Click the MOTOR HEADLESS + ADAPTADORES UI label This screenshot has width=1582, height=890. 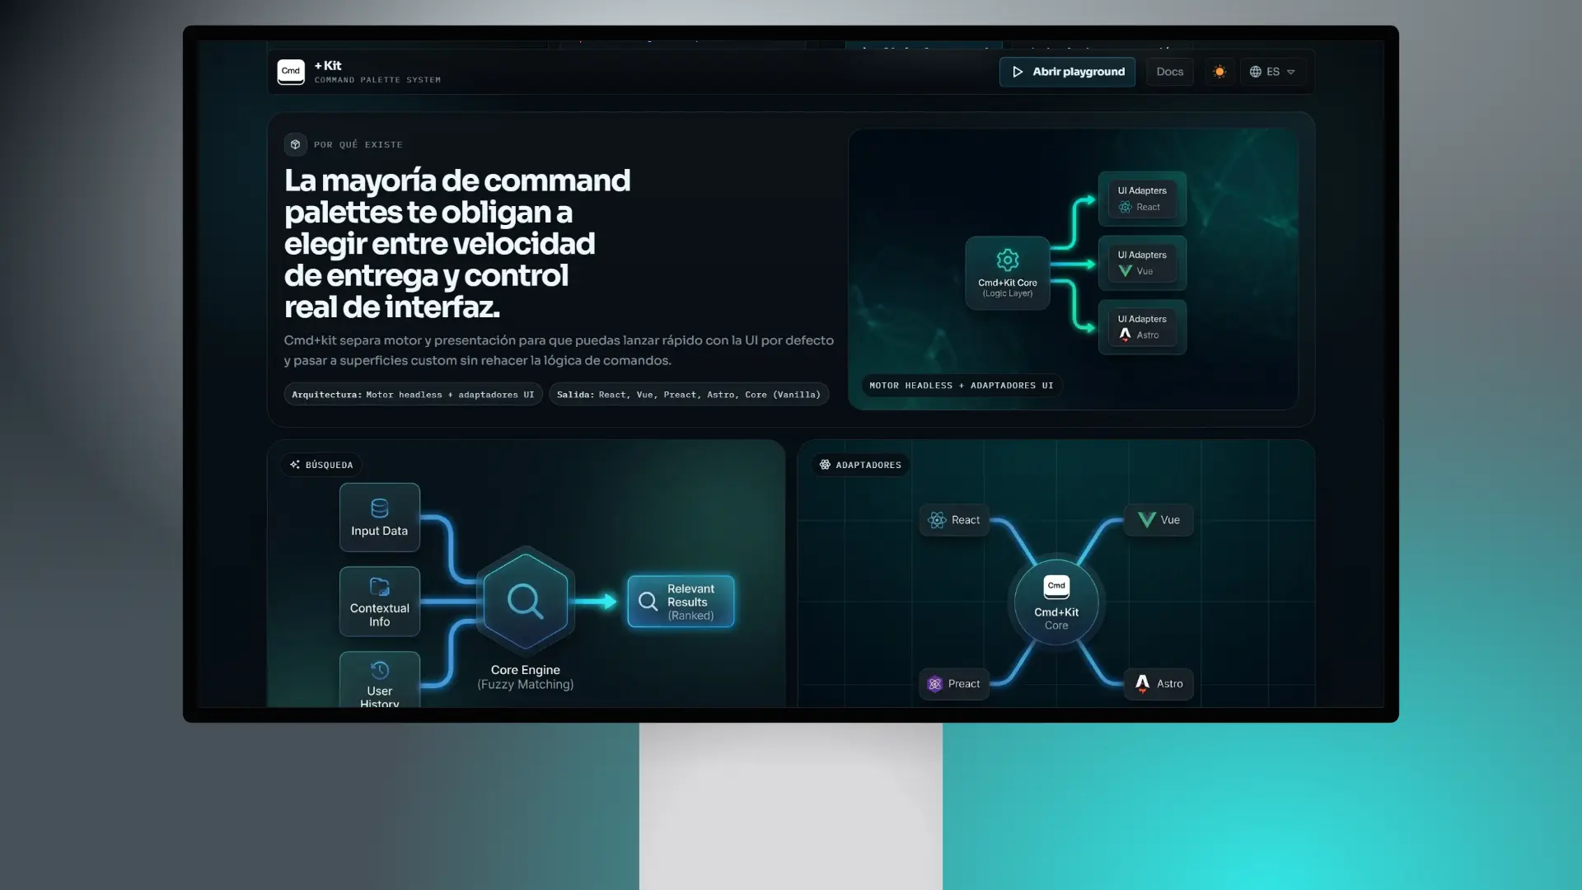coord(962,386)
